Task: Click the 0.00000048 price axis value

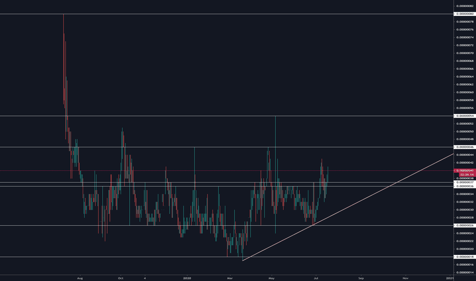Action: point(465,139)
